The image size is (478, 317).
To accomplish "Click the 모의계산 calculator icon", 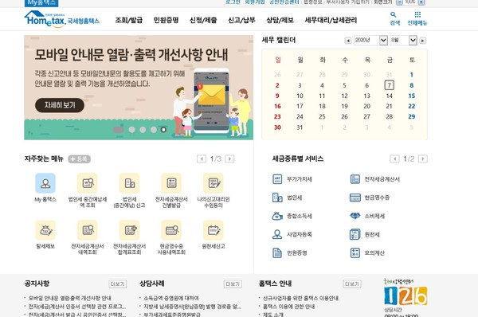I will coord(355,253).
